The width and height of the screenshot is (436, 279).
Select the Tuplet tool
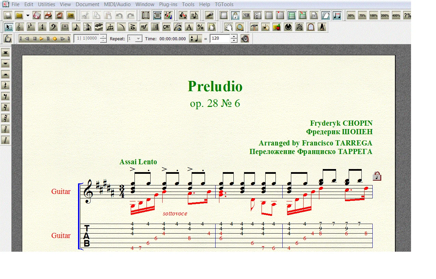coord(110,27)
